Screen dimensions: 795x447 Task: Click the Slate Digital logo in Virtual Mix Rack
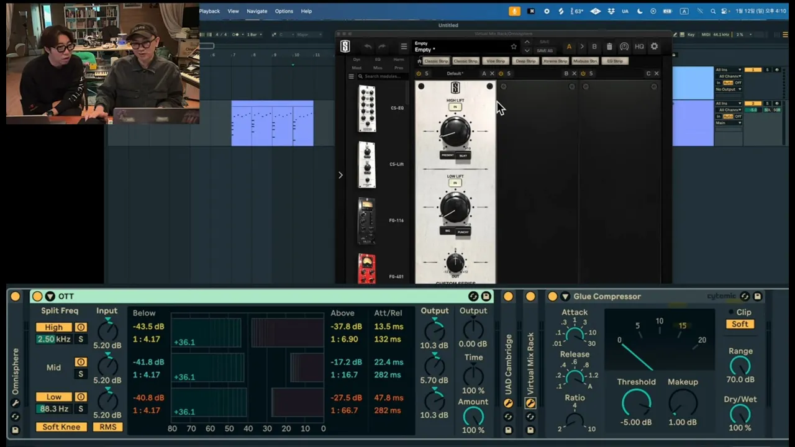(x=345, y=47)
